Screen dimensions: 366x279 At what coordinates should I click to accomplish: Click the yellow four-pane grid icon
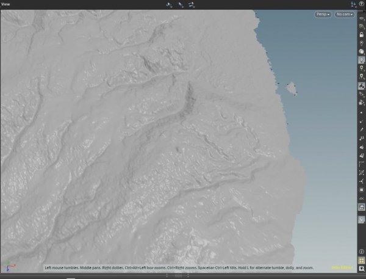point(361,260)
